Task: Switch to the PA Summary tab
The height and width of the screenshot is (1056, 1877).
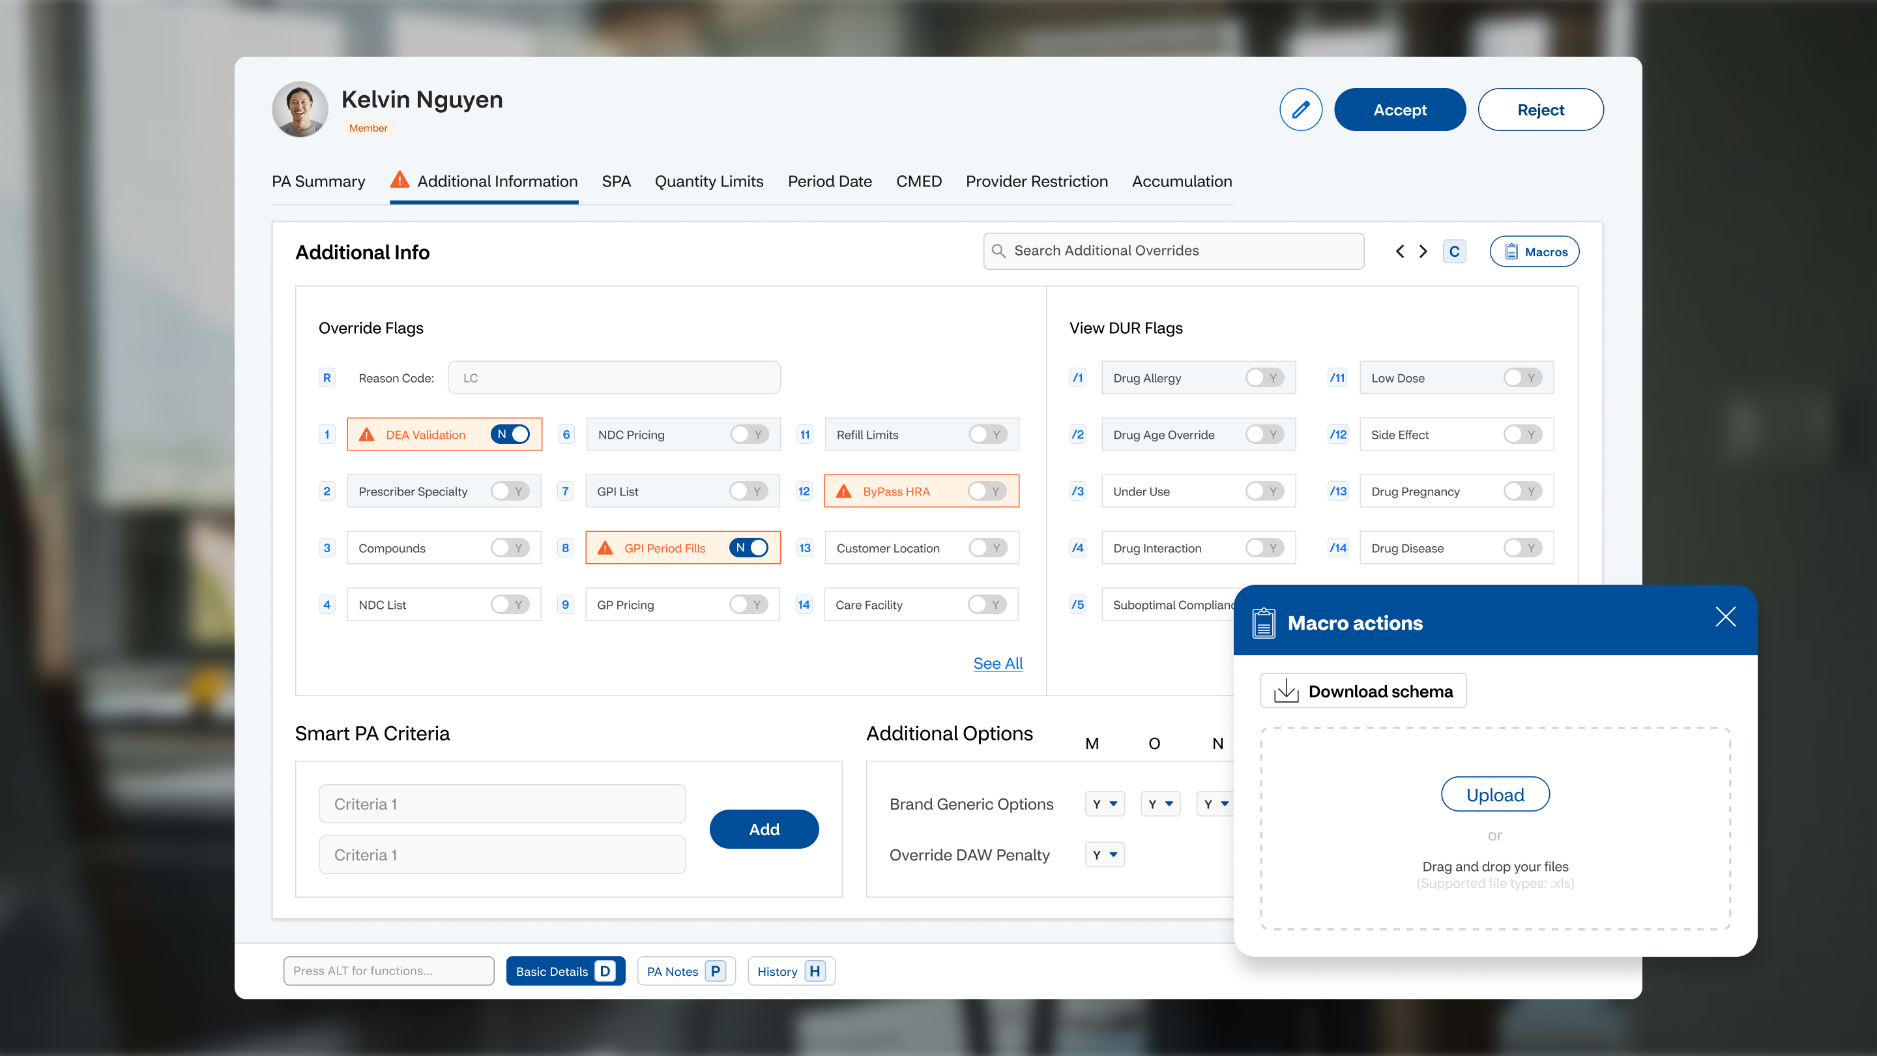Action: (319, 181)
